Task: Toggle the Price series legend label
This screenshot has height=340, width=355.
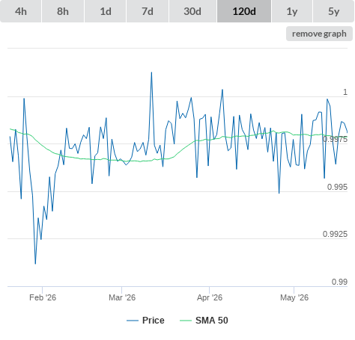Action: coord(154,321)
